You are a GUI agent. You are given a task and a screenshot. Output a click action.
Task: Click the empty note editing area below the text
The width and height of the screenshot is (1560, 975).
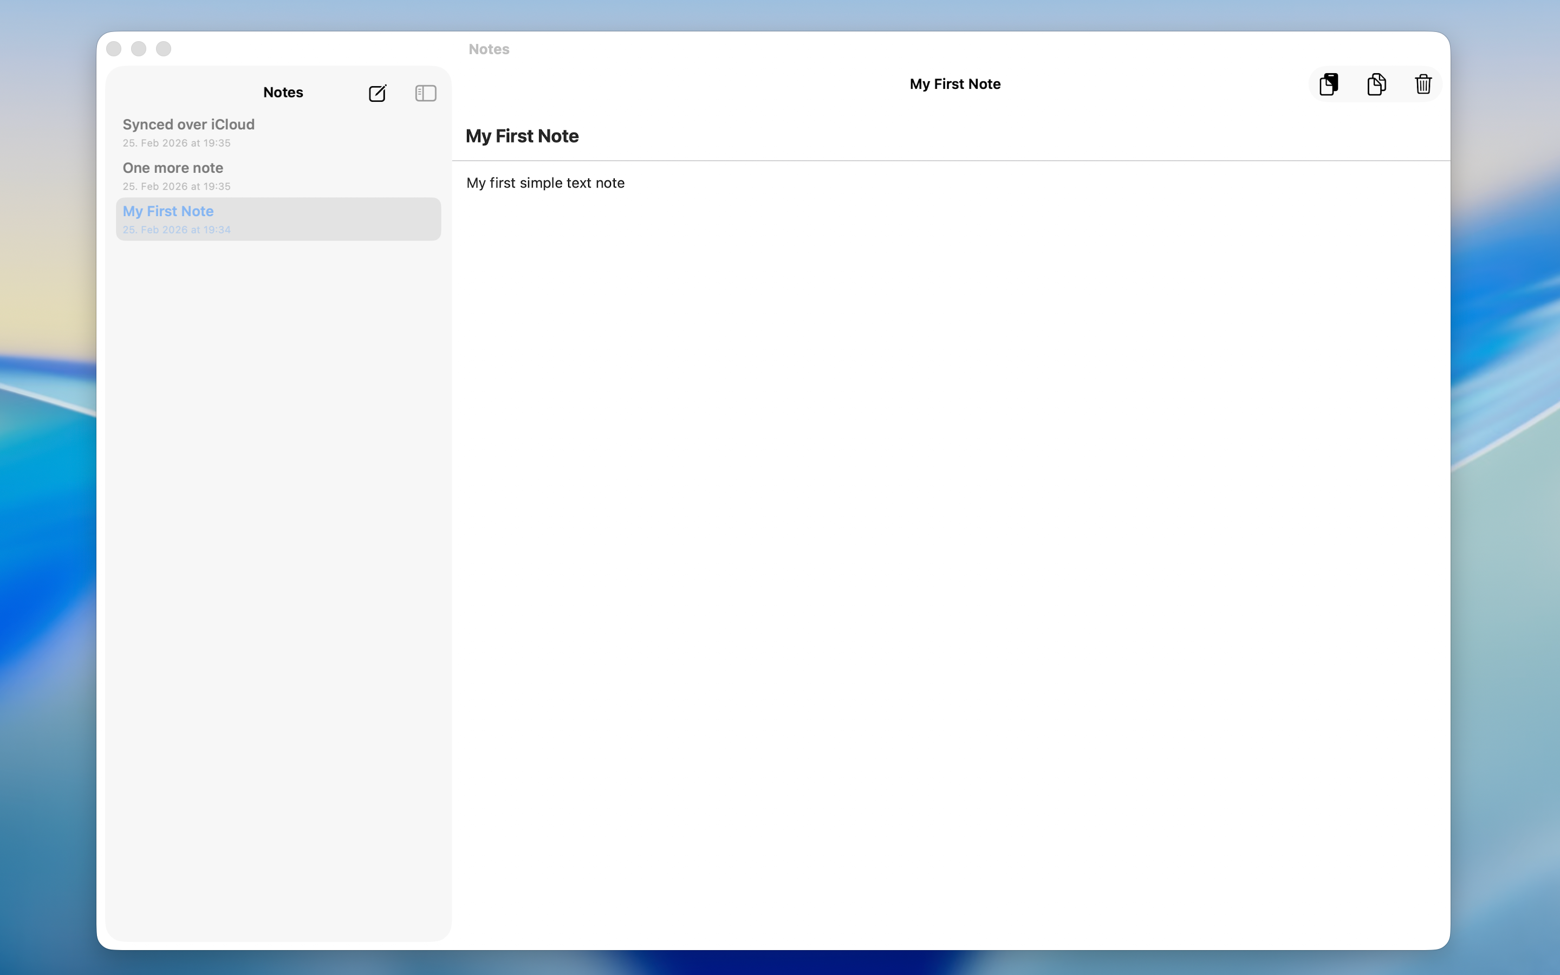point(947,451)
